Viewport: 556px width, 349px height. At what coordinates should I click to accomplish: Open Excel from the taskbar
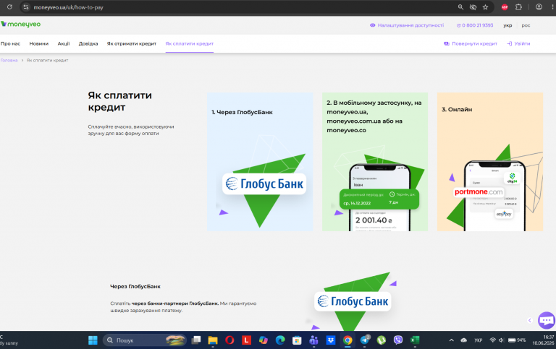click(415, 340)
